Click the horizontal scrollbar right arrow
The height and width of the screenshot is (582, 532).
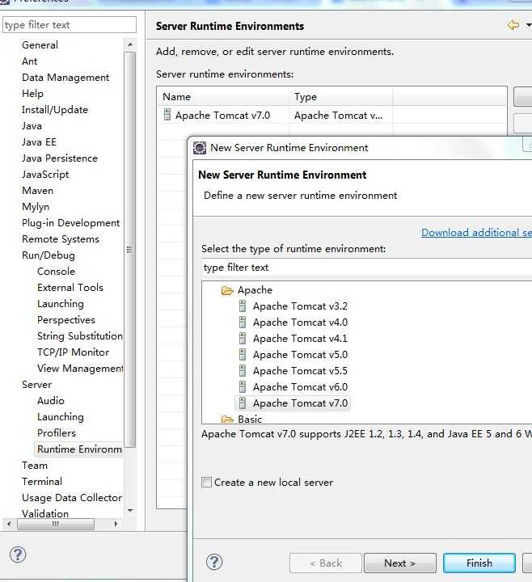pyautogui.click(x=116, y=524)
